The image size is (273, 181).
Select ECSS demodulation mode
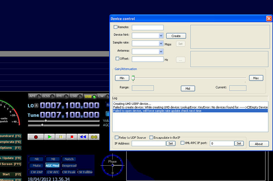point(48,96)
